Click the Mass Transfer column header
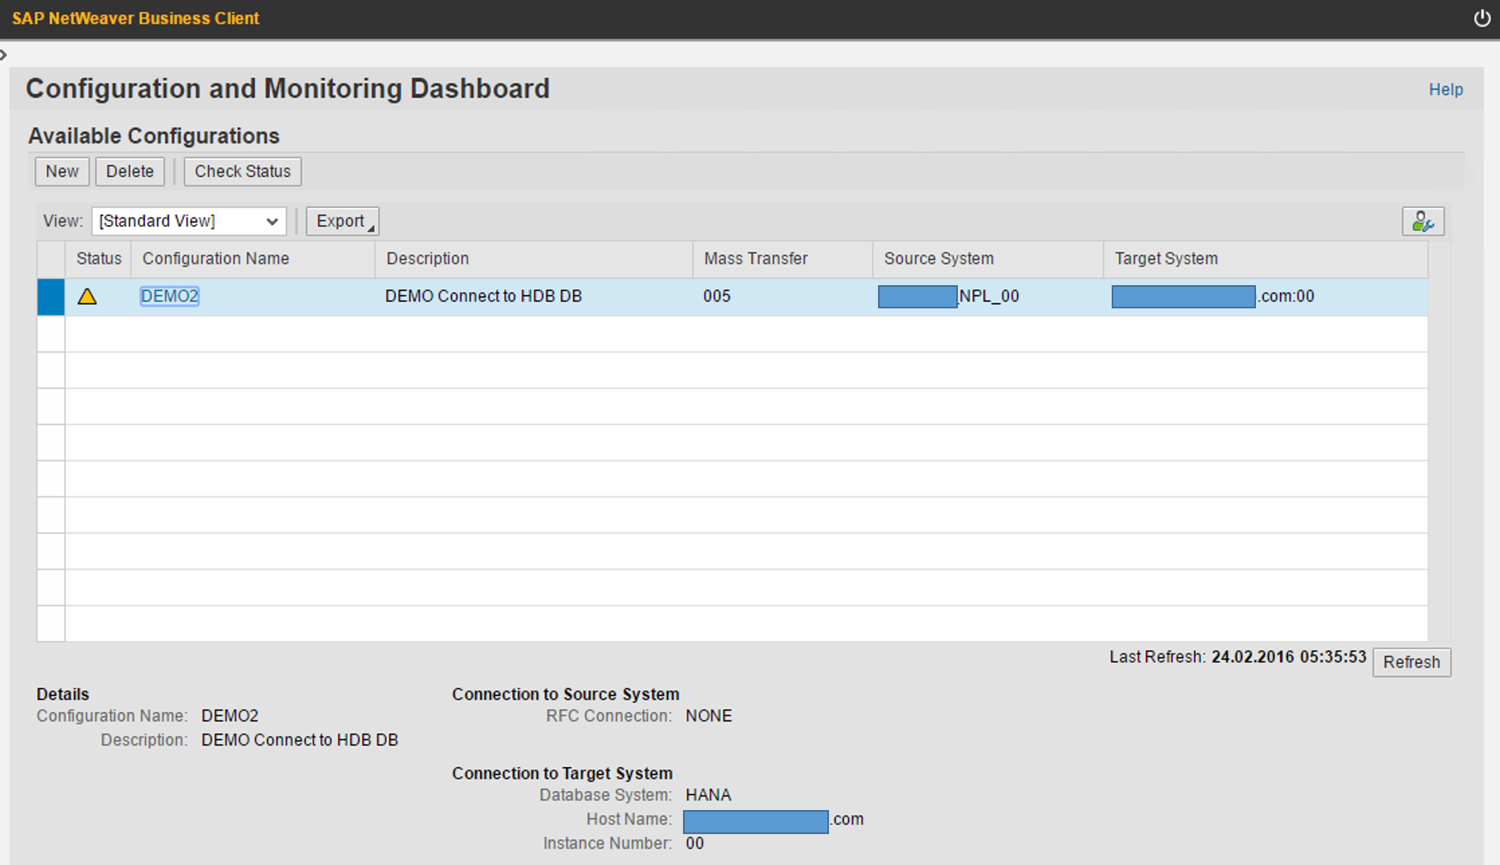The width and height of the screenshot is (1500, 865). point(755,259)
